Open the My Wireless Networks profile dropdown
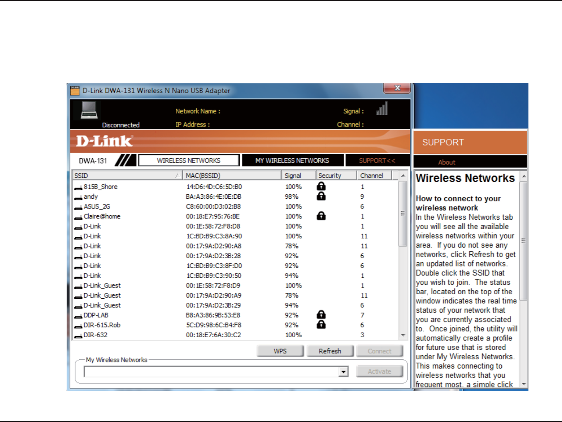 343,372
